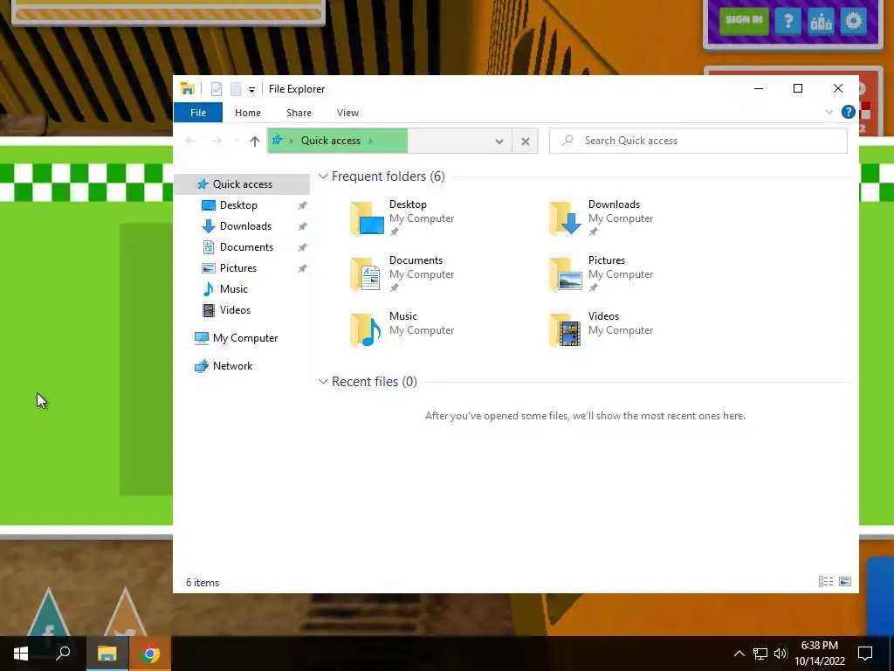Click the volume speaker tray icon
The image size is (894, 671).
[781, 654]
